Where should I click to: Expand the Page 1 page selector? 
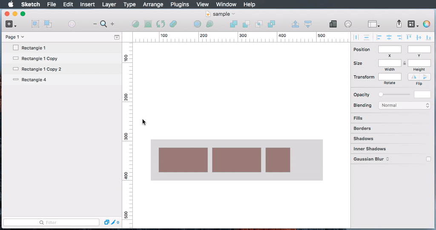click(x=15, y=37)
